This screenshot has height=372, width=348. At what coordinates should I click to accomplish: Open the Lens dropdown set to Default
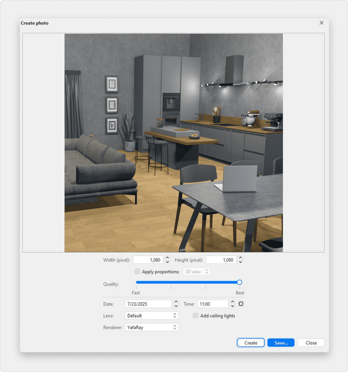(152, 316)
